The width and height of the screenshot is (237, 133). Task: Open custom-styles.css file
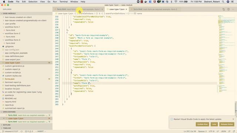tap(26, 76)
